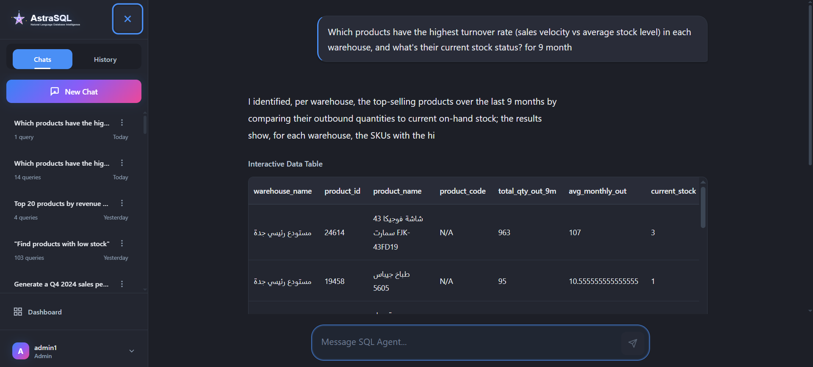Open options for 'Find products with low stock' chat
The height and width of the screenshot is (367, 813).
[122, 243]
